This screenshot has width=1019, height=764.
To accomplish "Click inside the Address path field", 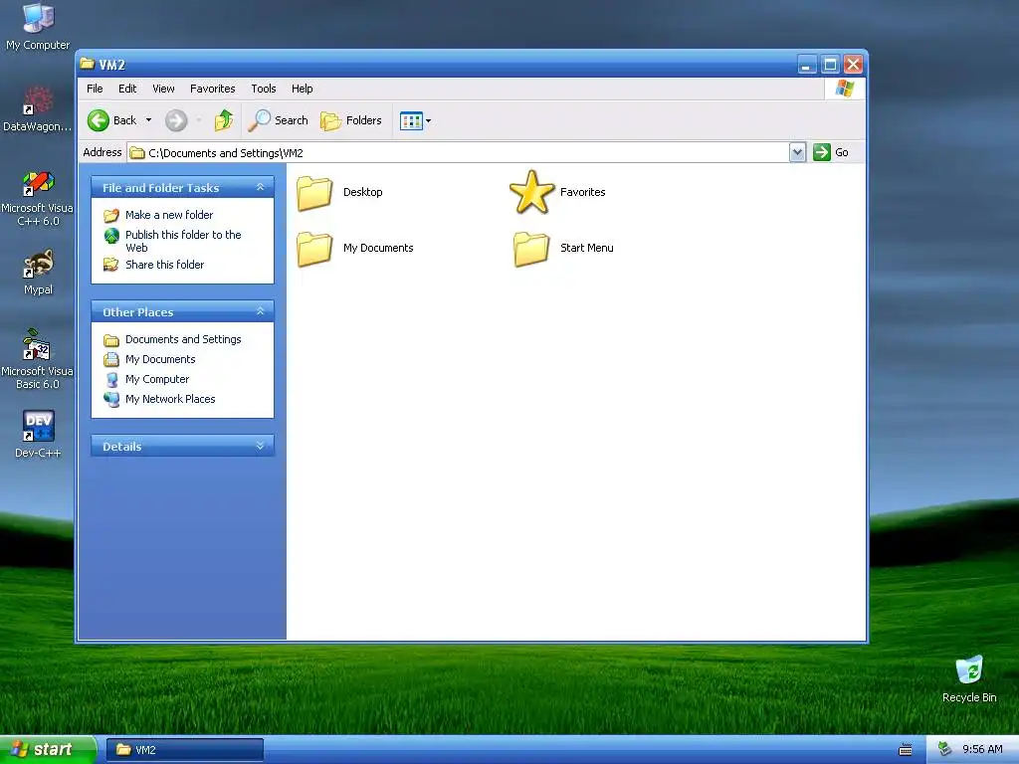I will point(458,152).
